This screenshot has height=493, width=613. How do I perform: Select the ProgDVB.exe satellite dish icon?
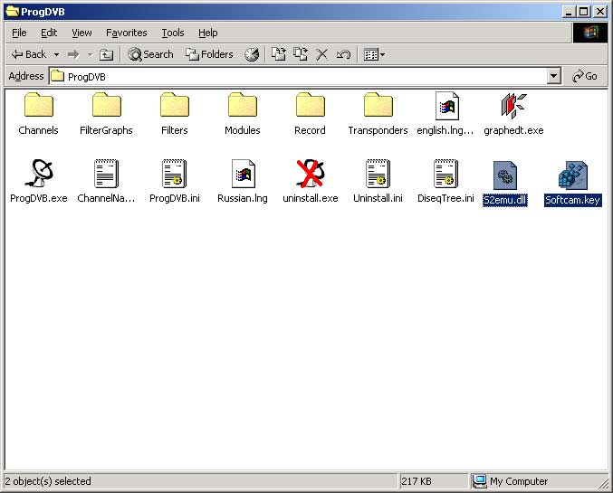pos(38,173)
